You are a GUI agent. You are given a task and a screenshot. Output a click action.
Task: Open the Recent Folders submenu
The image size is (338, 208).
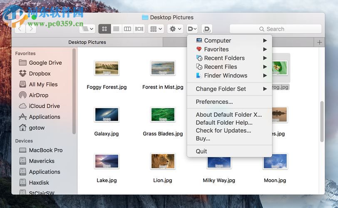pos(230,58)
